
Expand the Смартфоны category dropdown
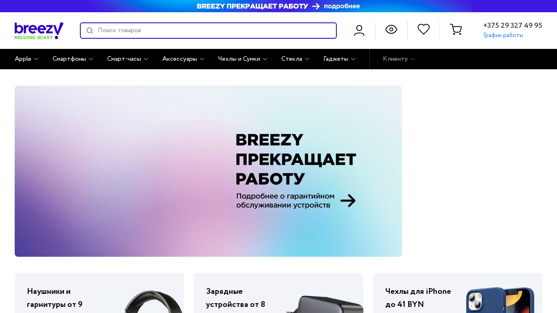pos(73,59)
